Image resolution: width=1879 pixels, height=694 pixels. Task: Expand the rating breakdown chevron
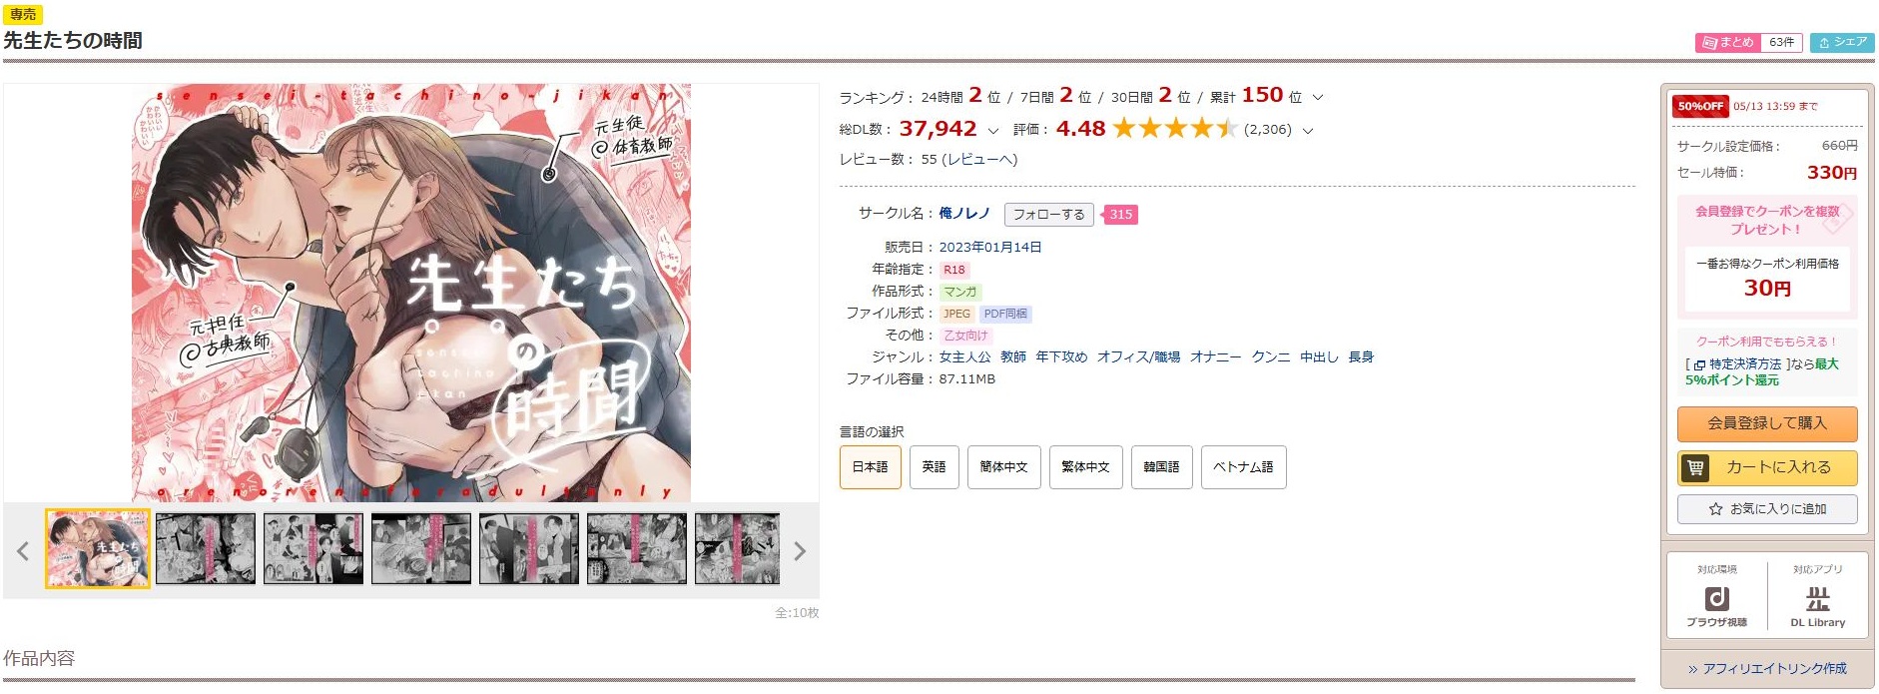coord(1308,131)
